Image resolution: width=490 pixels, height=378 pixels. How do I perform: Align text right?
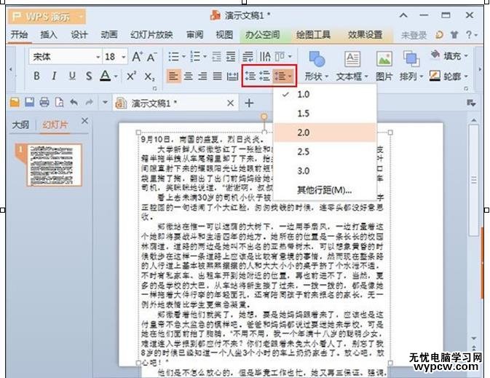pyautogui.click(x=203, y=76)
